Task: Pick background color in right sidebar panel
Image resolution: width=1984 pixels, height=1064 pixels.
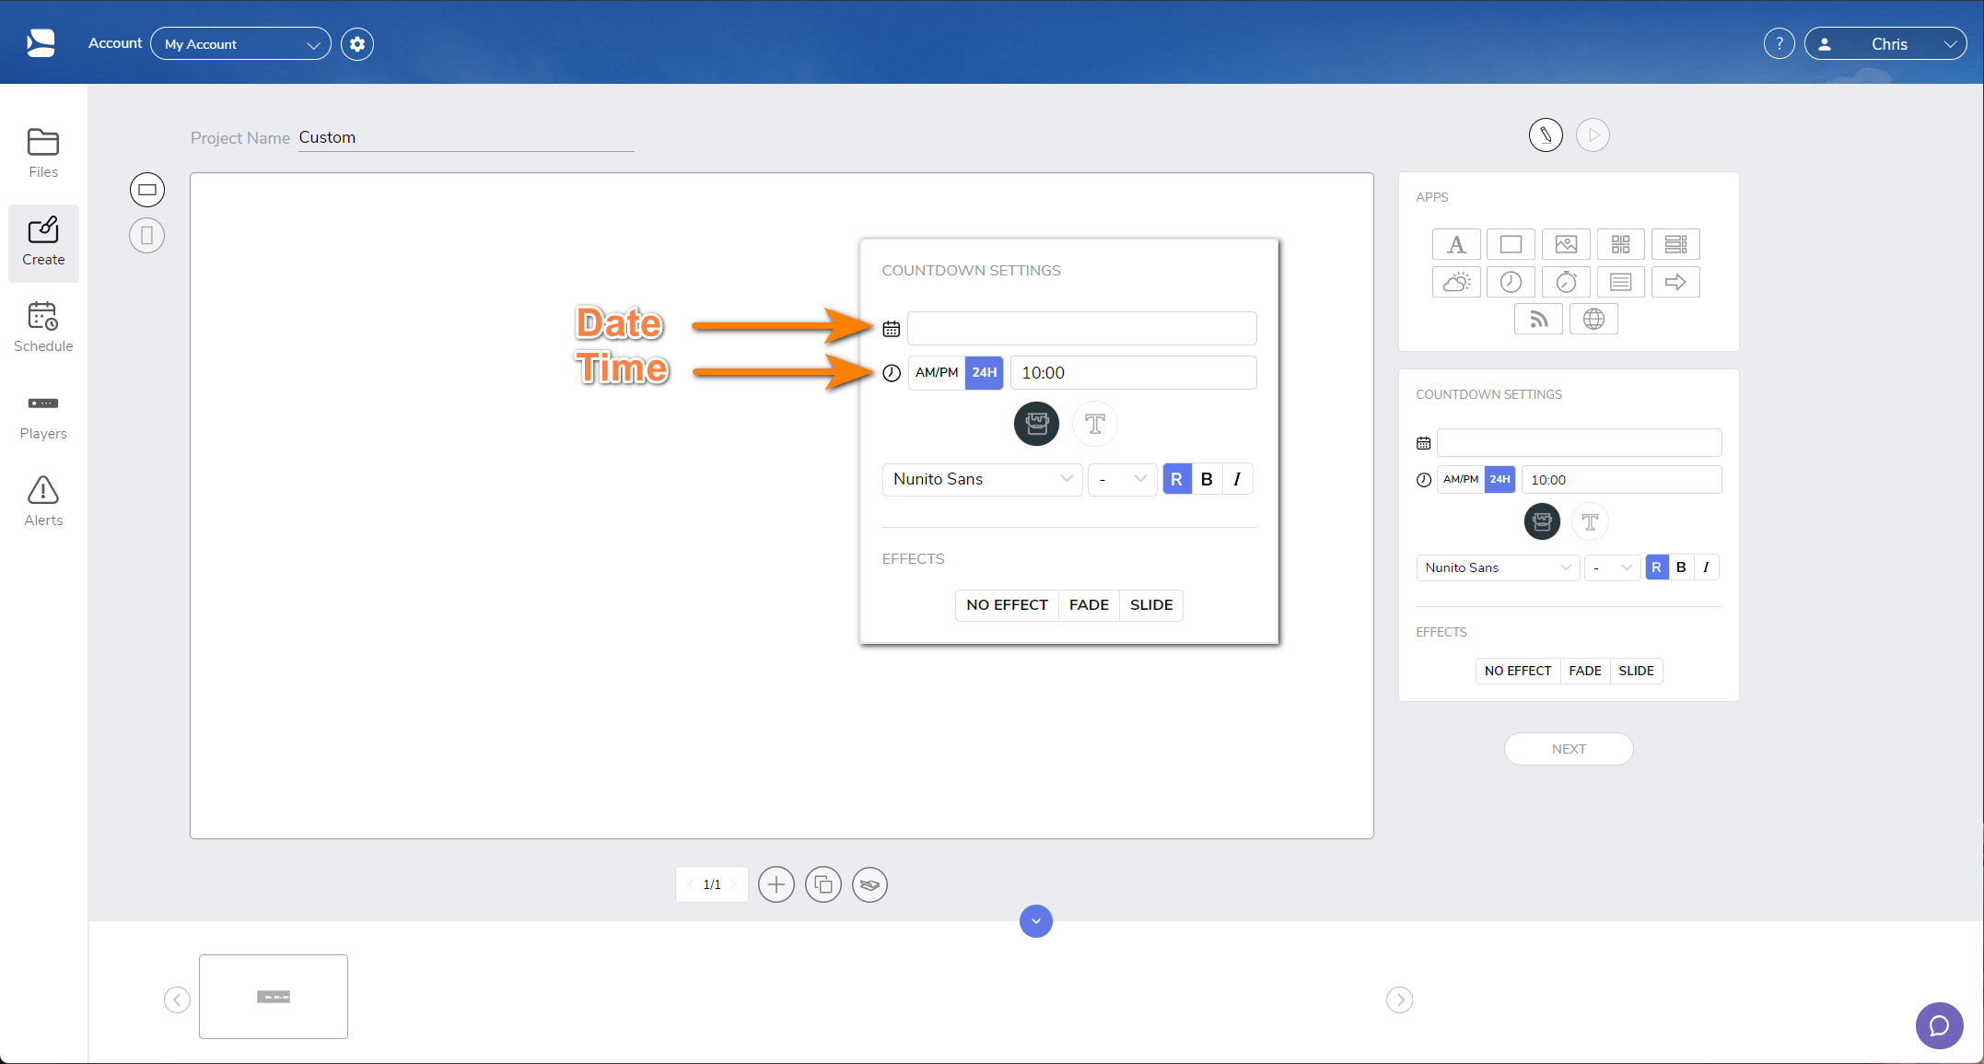Action: tap(1543, 522)
